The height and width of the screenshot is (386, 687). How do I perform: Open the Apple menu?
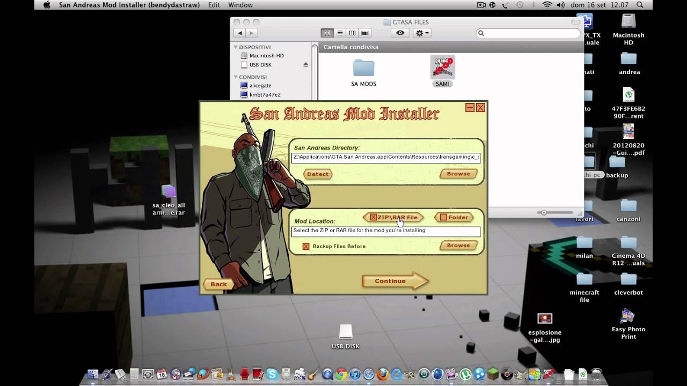coord(46,5)
